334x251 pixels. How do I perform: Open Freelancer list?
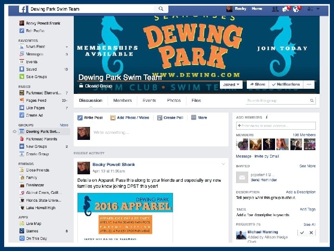tap(35, 185)
